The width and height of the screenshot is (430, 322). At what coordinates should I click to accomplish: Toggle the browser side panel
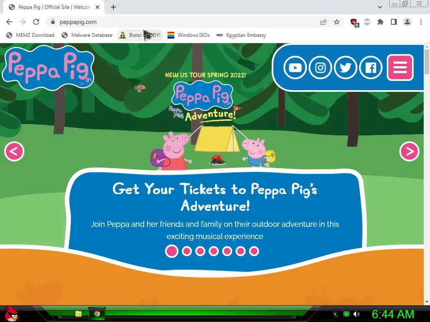(394, 22)
